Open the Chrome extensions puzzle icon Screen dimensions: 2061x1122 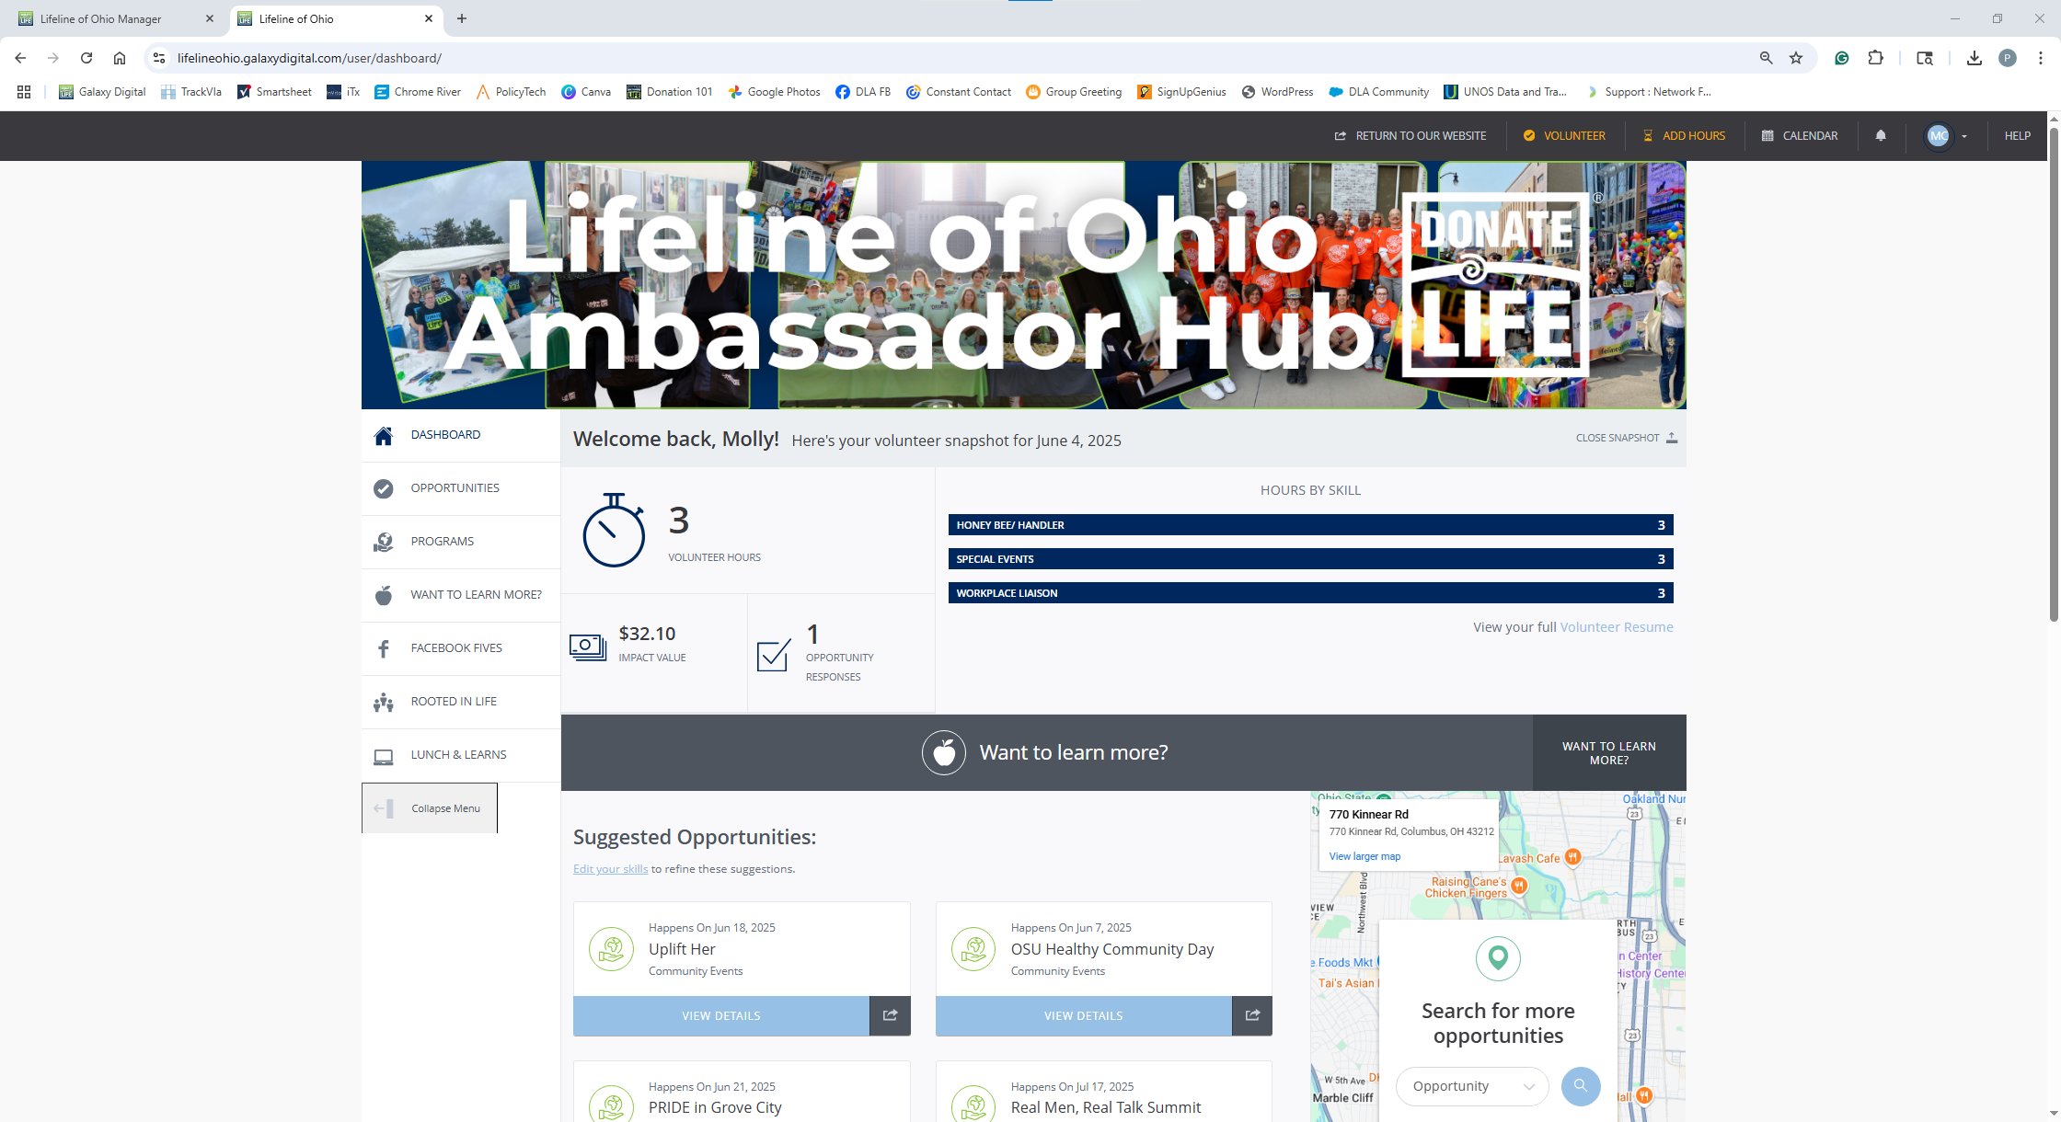coord(1875,58)
